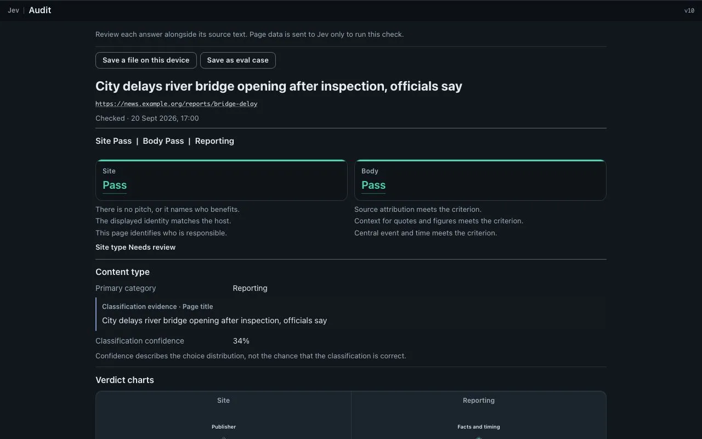
Task: Click 'There is no pitch, or it names who benefits.'
Action: [x=167, y=210]
